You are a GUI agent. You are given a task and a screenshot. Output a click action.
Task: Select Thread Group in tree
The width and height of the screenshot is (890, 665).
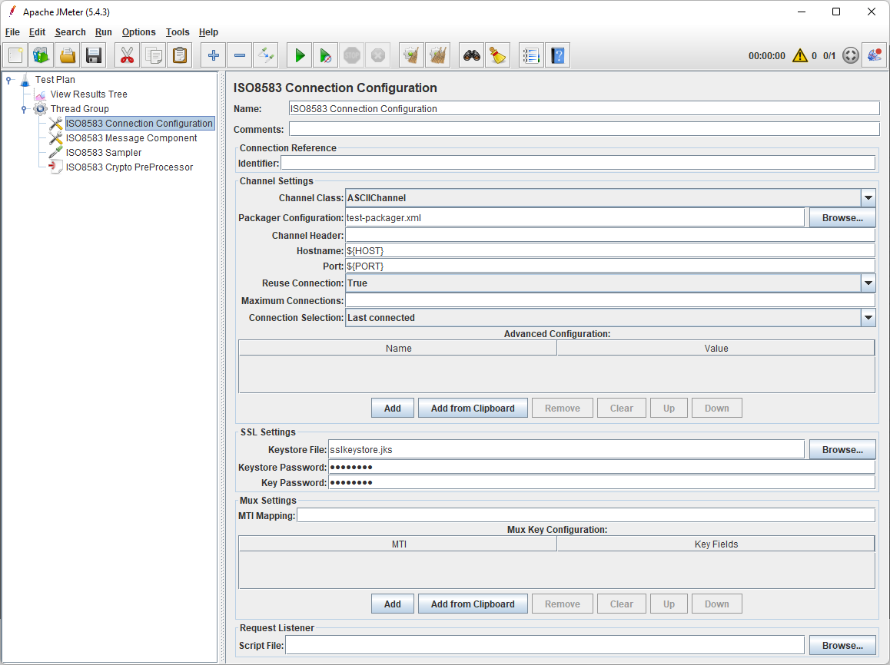click(79, 109)
